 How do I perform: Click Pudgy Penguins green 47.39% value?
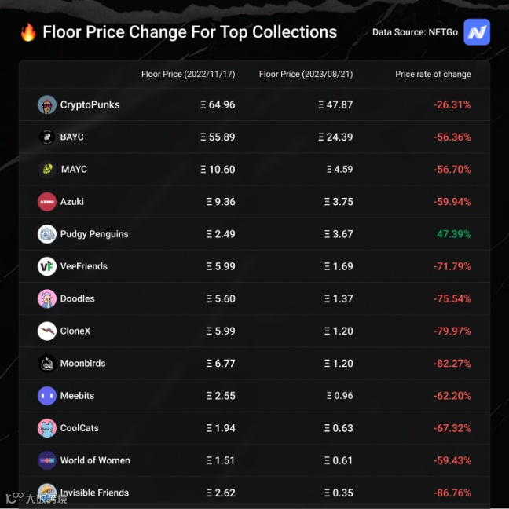[x=452, y=234]
